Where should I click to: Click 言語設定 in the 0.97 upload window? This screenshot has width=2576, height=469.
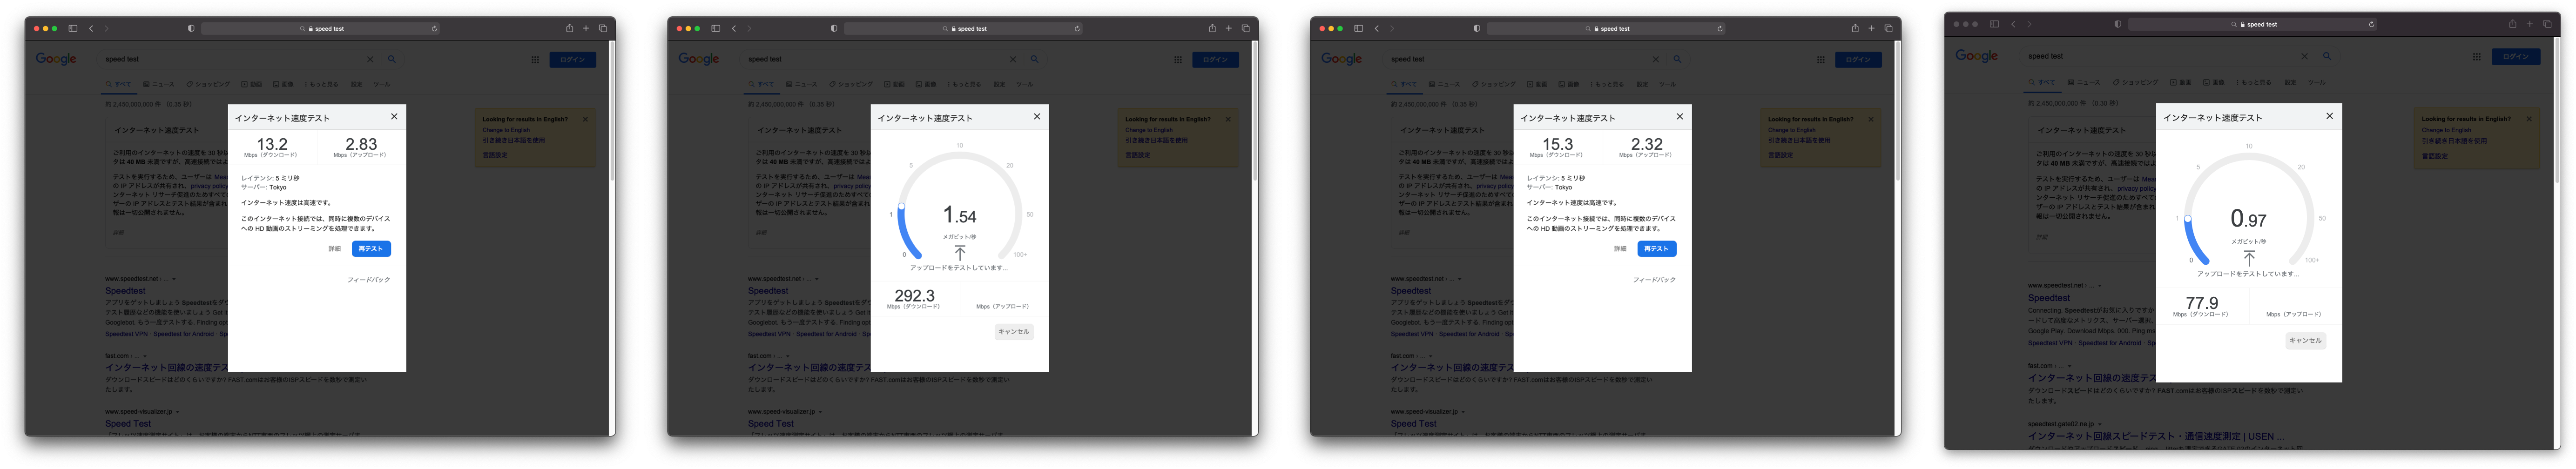[x=2435, y=156]
